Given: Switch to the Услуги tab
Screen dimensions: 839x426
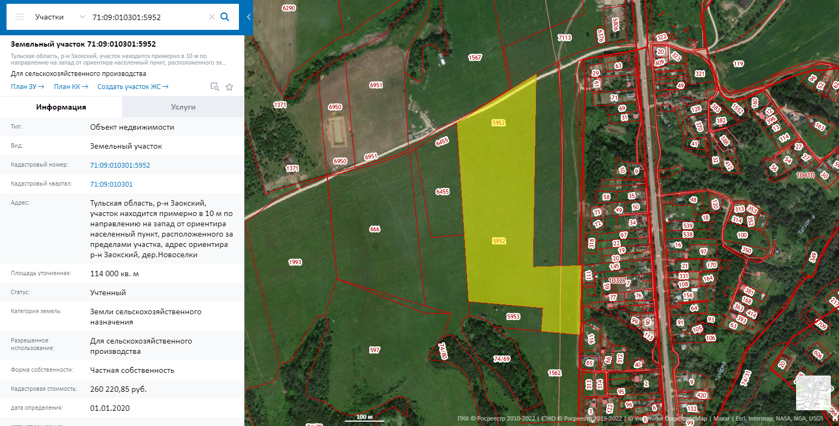Looking at the screenshot, I should 183,107.
